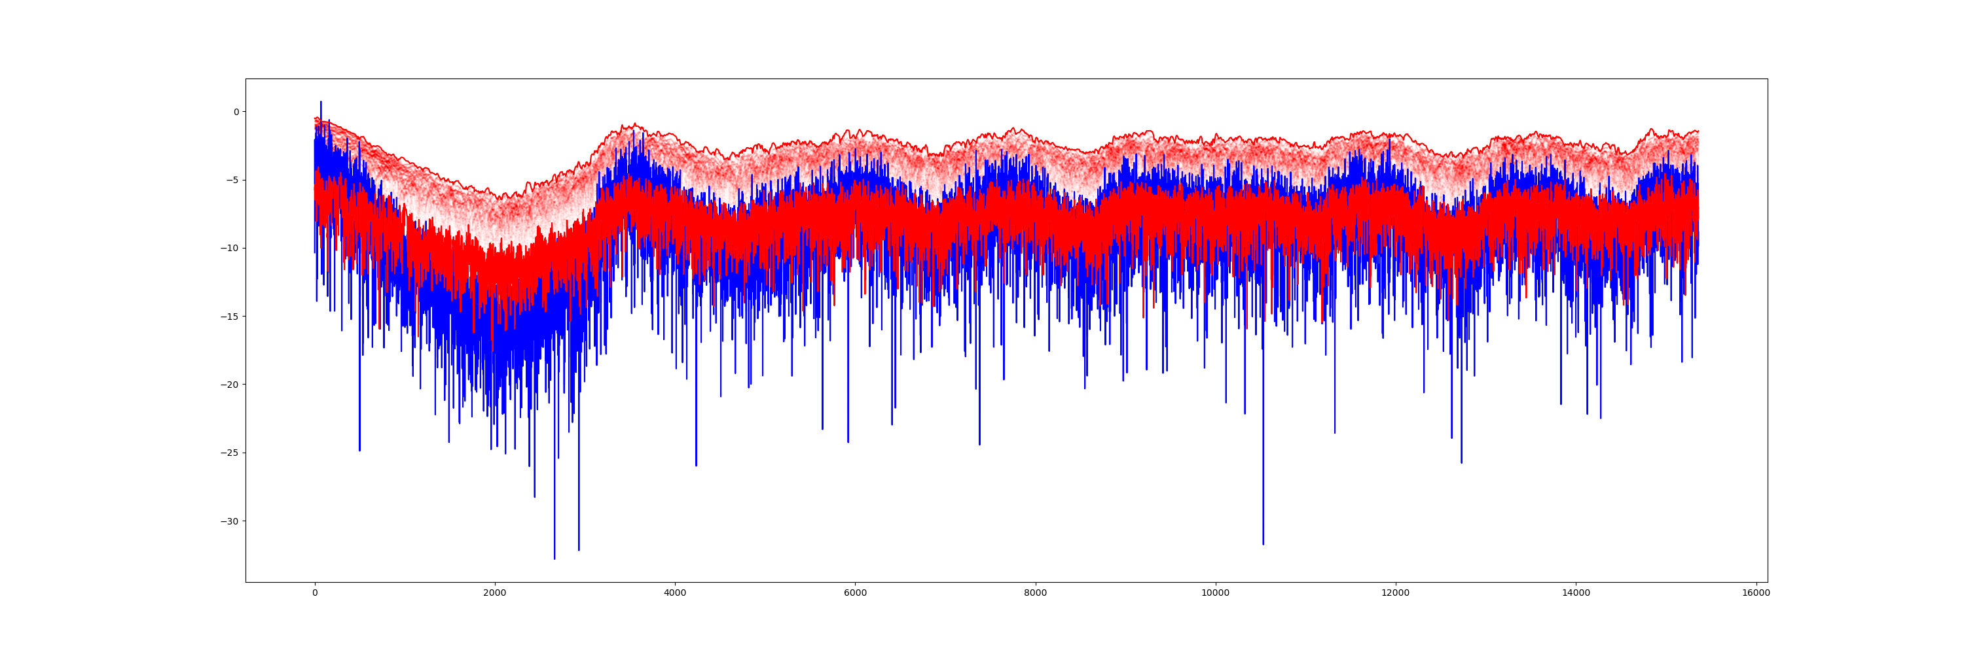Click the x-axis tick label 0
1964x654 pixels.
pos(315,593)
